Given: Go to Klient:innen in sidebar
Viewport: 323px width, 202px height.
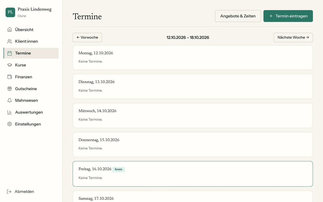Looking at the screenshot, I should tap(31, 41).
